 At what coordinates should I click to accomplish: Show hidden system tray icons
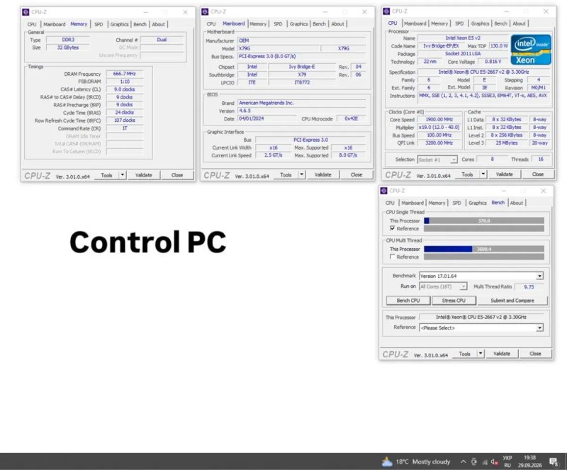[x=464, y=461]
